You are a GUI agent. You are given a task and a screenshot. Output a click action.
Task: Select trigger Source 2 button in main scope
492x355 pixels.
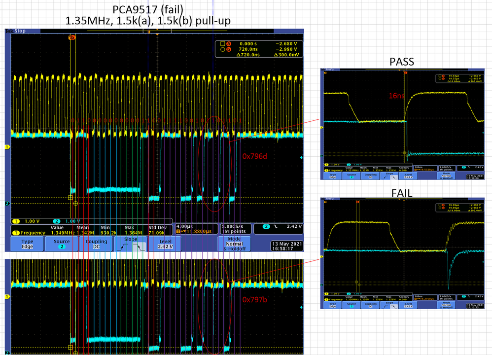click(62, 244)
